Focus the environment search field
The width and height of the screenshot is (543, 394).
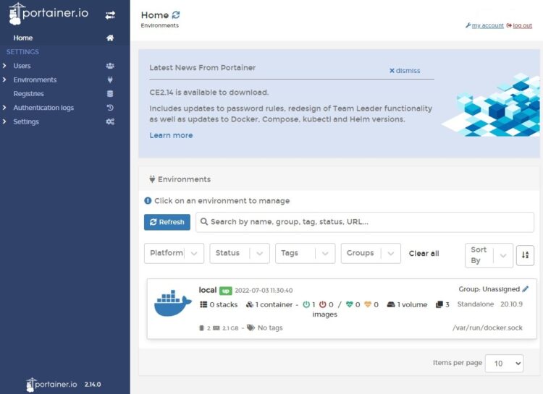point(365,222)
